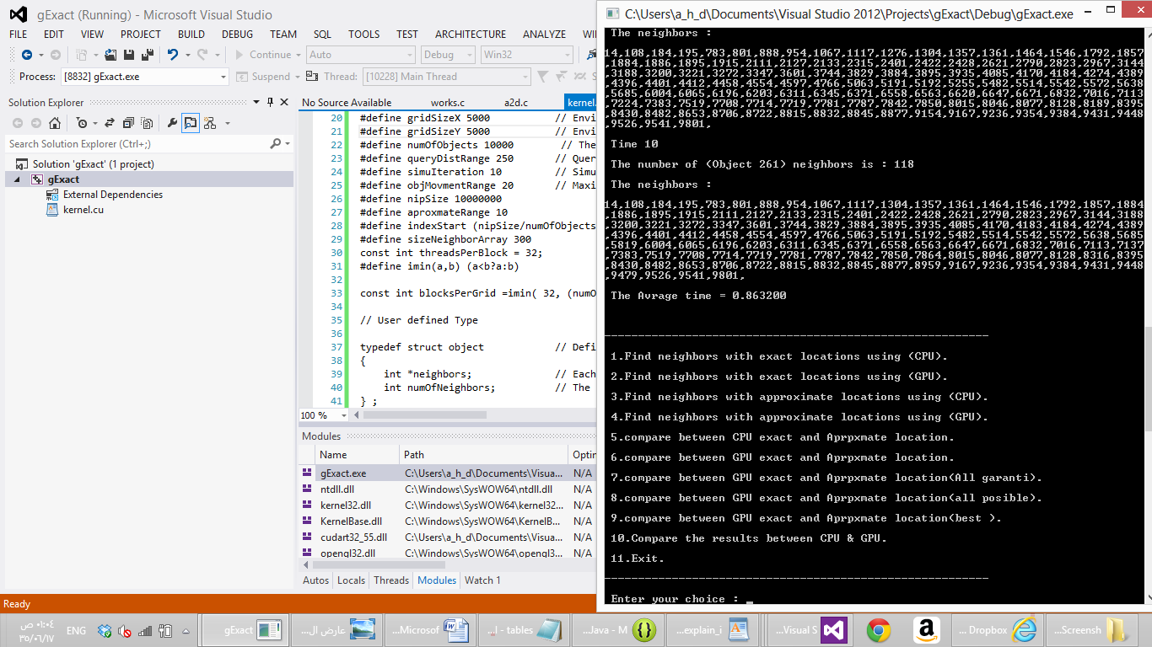The height and width of the screenshot is (647, 1152).
Task: Click the Path column header in Modules
Action: [484, 455]
